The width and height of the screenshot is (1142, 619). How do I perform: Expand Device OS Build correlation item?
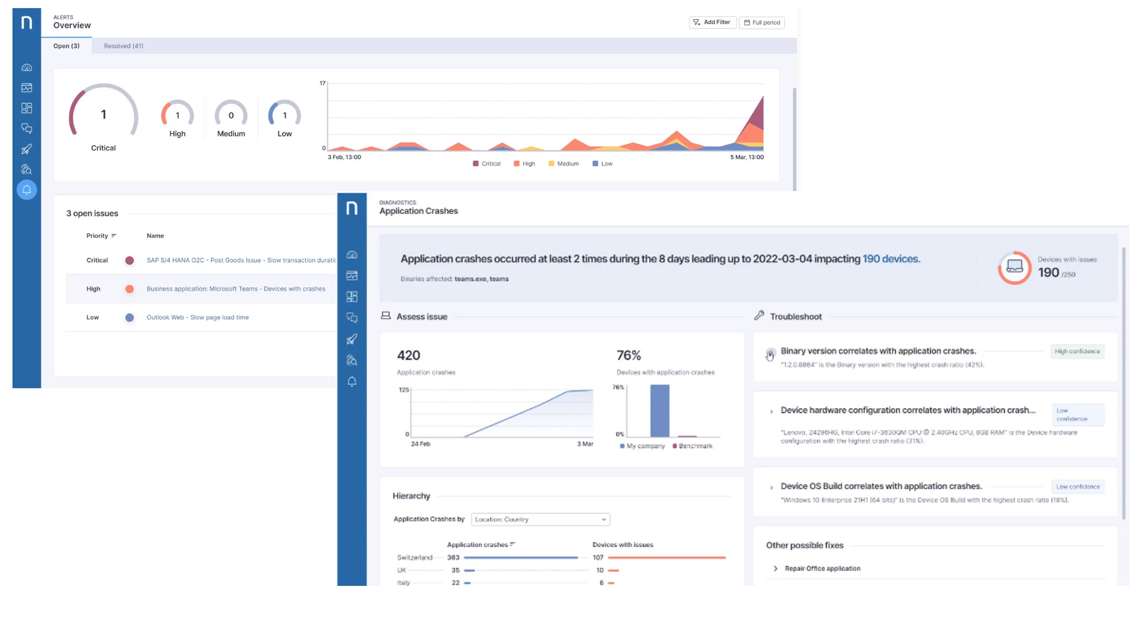coord(771,487)
